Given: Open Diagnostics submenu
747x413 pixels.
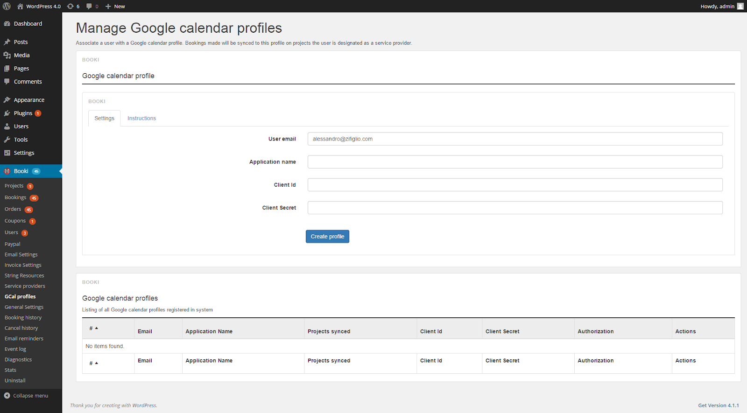Looking at the screenshot, I should [18, 360].
